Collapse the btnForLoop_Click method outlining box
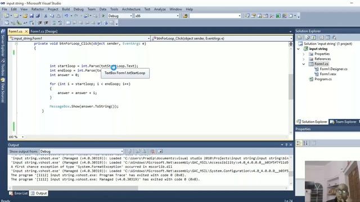Image resolution: width=360 pixels, height=202 pixels. (16, 44)
